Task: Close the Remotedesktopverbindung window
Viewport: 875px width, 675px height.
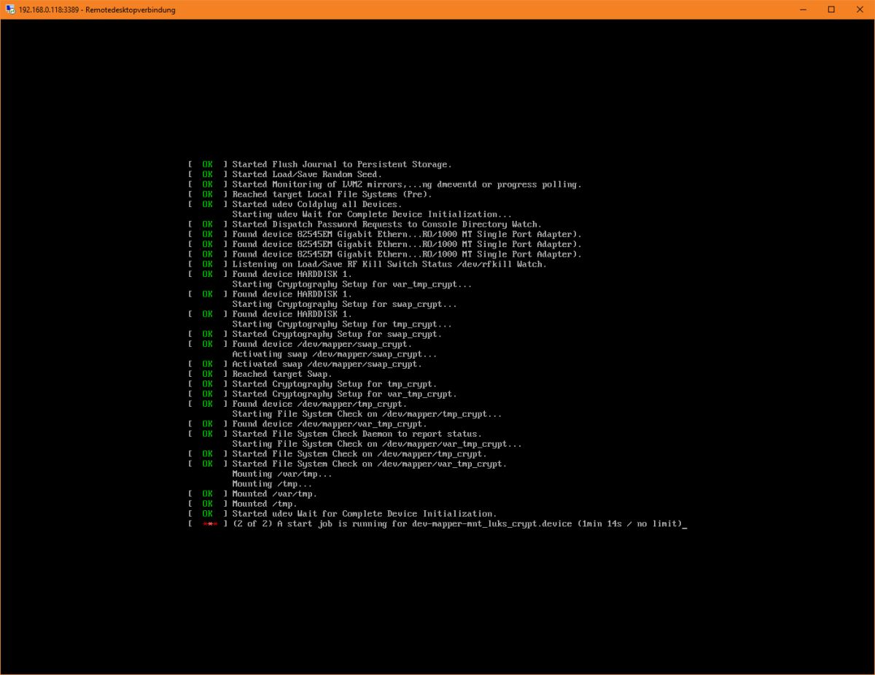Action: (860, 9)
